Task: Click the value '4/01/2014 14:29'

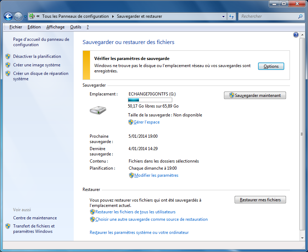Action: click(x=143, y=148)
